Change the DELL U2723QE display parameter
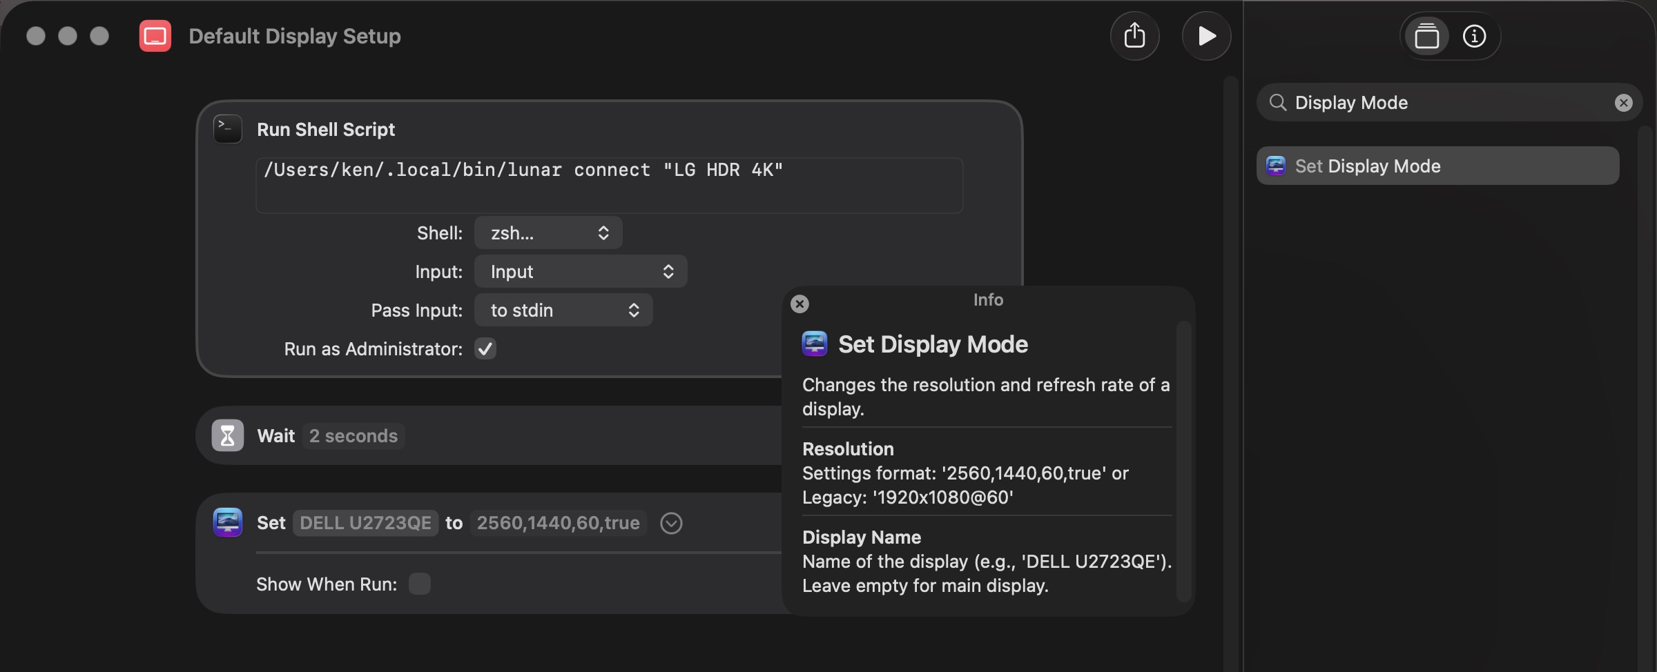The height and width of the screenshot is (672, 1657). [365, 523]
